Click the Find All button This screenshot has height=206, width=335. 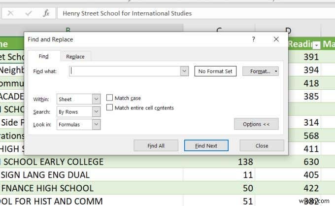156,145
